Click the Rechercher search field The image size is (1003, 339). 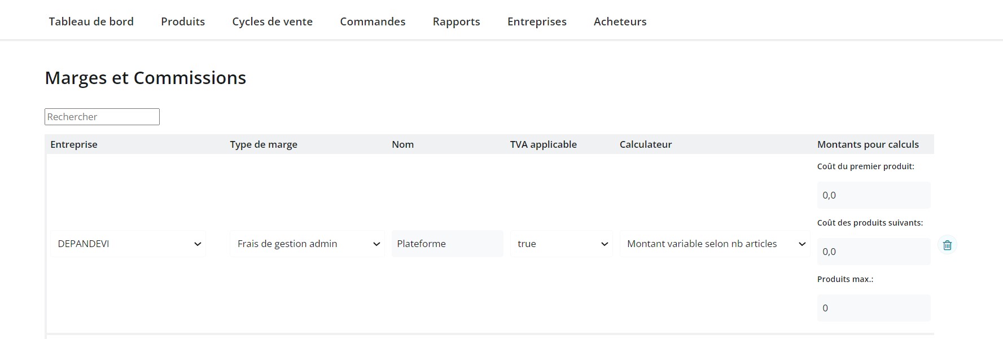(x=102, y=117)
